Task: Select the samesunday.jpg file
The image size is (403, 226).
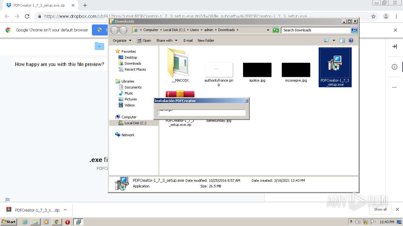Action: [x=219, y=121]
